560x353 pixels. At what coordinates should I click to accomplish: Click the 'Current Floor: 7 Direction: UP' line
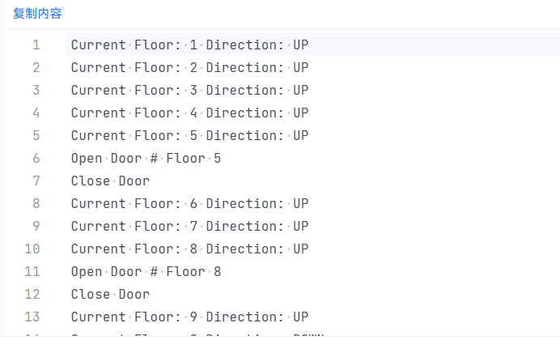pos(189,227)
